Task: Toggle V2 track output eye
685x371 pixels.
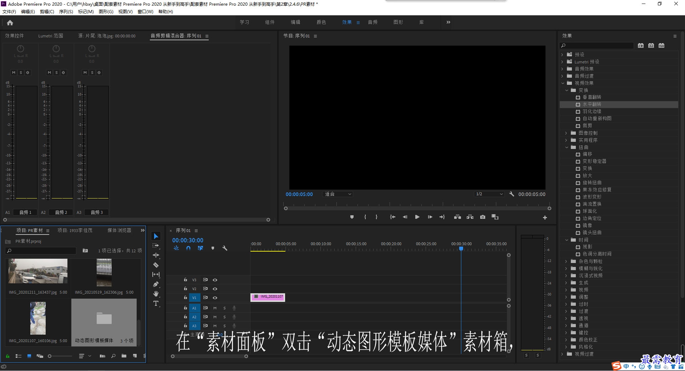Action: point(215,289)
